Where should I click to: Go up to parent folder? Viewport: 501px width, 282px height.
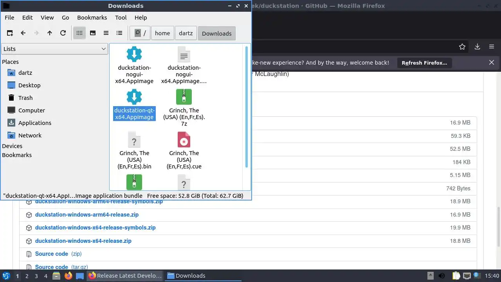click(50, 33)
